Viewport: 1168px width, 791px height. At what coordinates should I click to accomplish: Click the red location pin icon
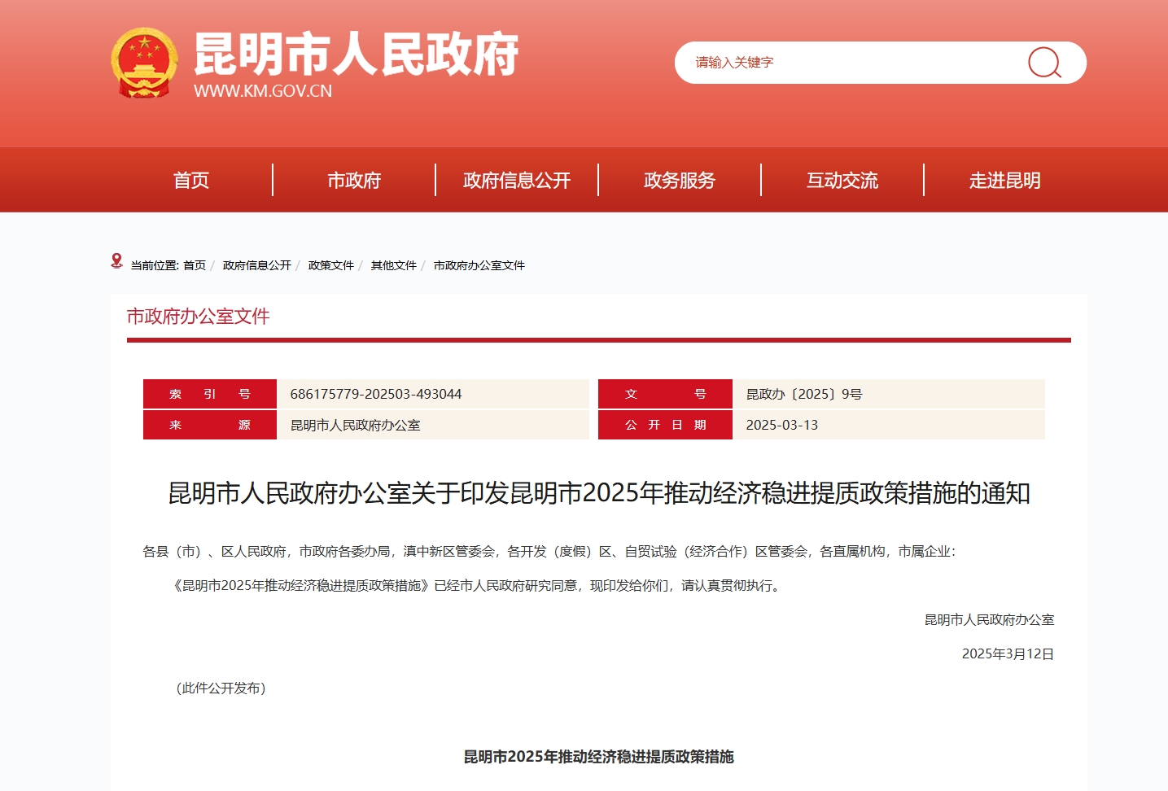[116, 261]
